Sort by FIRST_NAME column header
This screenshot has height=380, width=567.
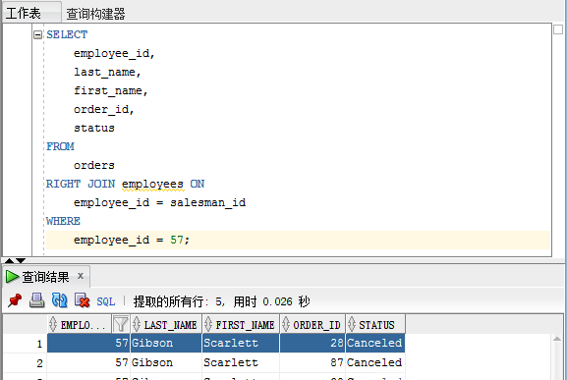point(241,325)
